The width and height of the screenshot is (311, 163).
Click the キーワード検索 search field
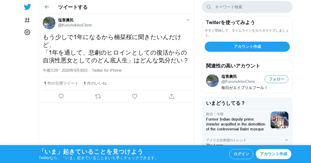pyautogui.click(x=247, y=7)
